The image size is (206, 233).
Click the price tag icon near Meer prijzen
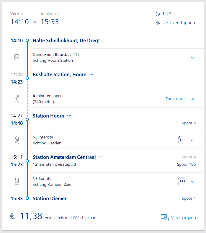164,217
